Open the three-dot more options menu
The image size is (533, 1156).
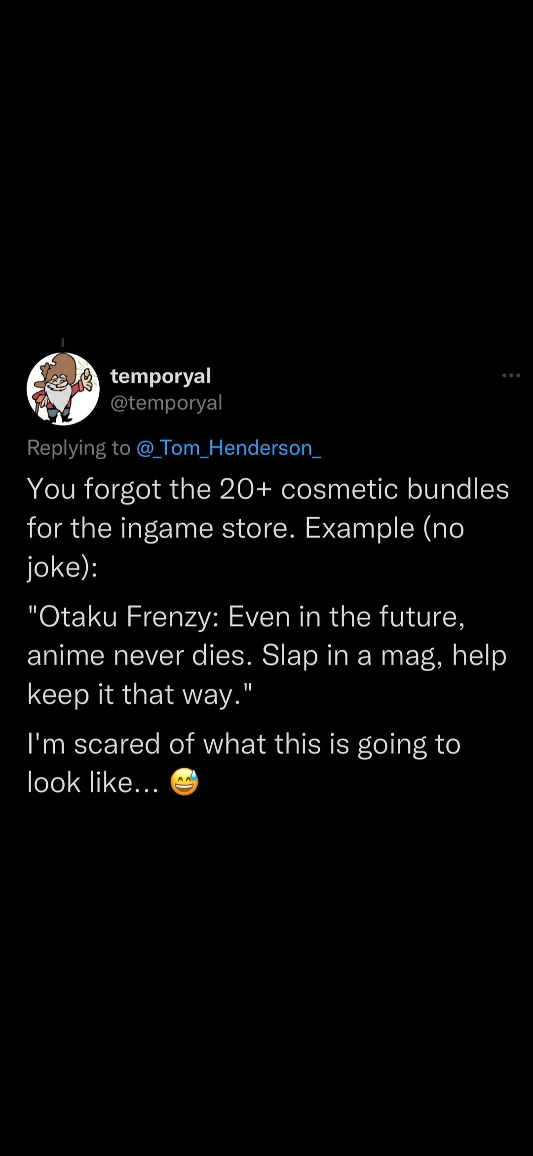click(x=511, y=376)
